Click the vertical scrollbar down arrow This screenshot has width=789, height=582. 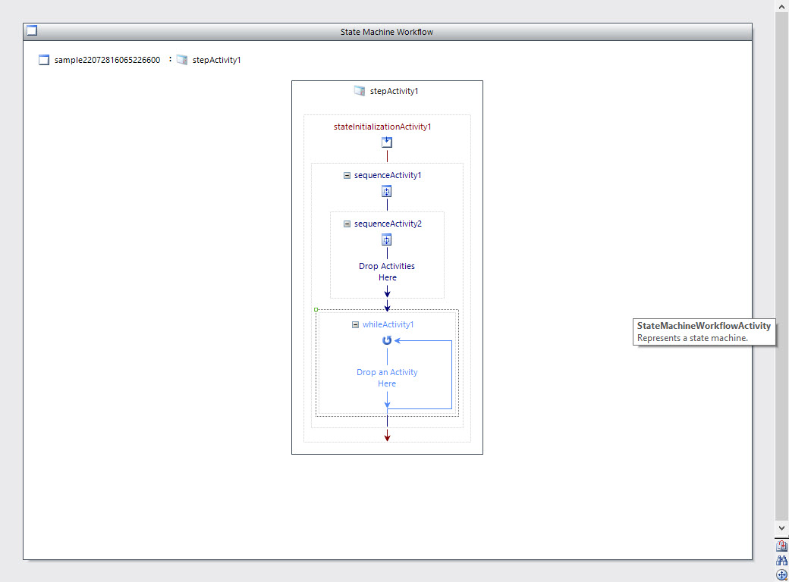781,527
